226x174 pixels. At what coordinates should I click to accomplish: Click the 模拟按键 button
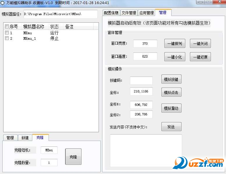tap(171, 79)
